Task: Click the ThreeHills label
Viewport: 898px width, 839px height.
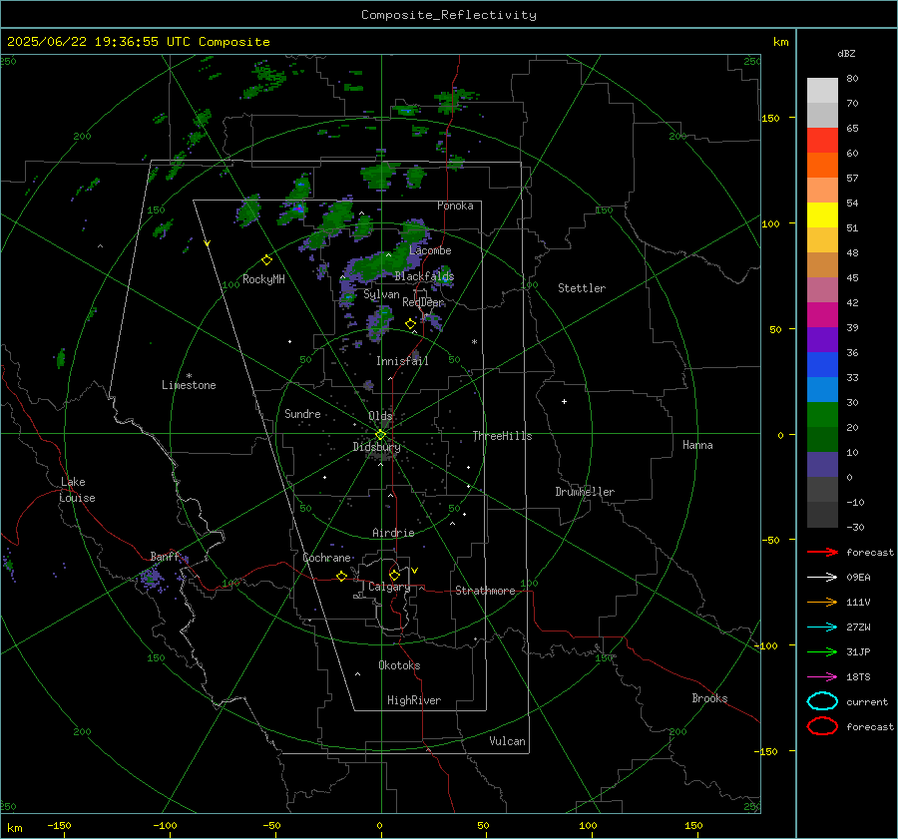Action: coord(502,436)
